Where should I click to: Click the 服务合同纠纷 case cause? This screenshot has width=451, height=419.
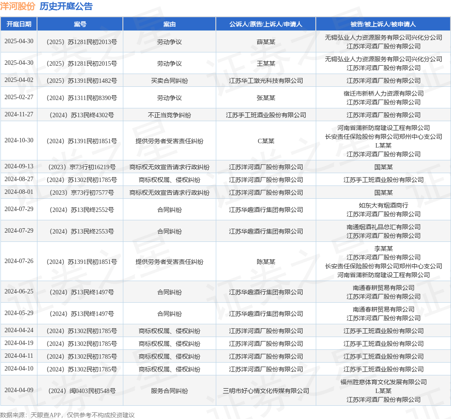click(170, 391)
